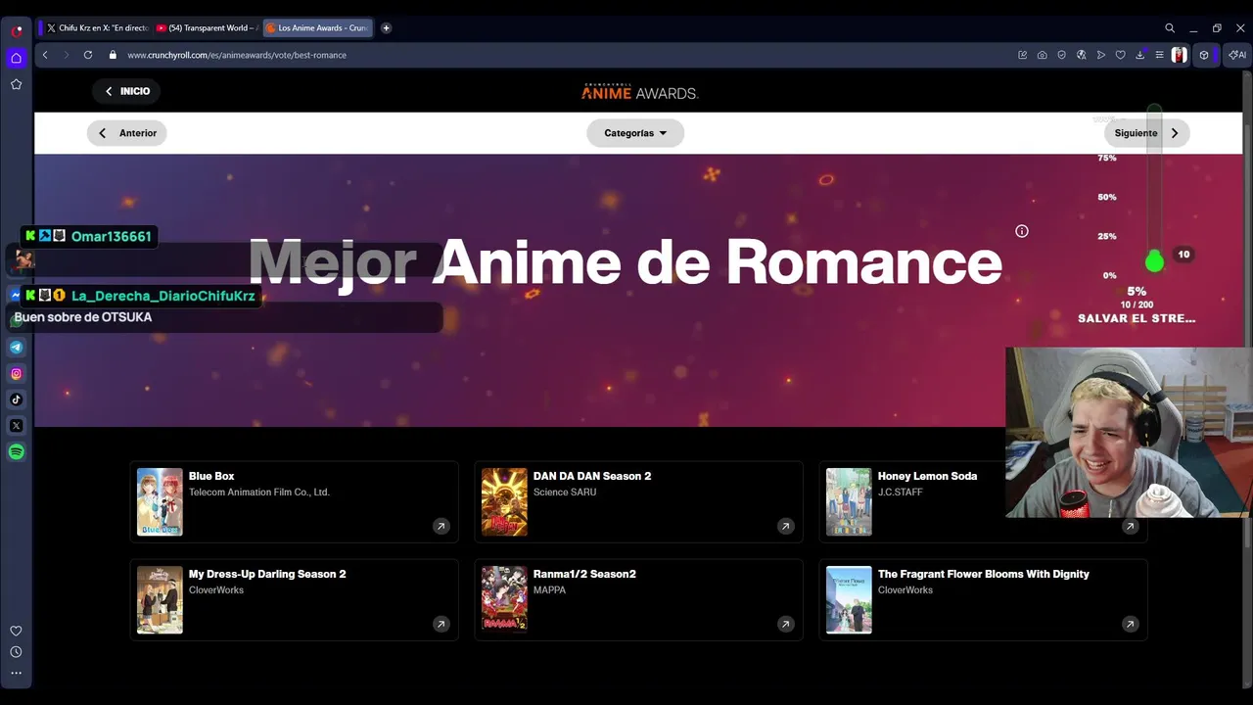This screenshot has height=705, width=1253.
Task: Click the DAN DA DAN poster thumbnail
Action: point(504,501)
